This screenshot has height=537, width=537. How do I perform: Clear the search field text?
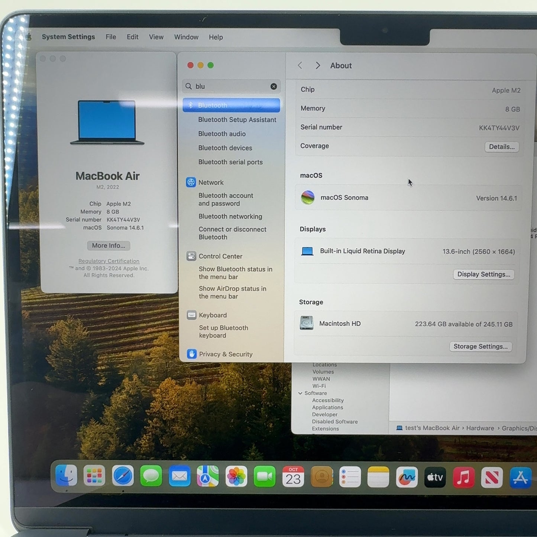point(274,86)
